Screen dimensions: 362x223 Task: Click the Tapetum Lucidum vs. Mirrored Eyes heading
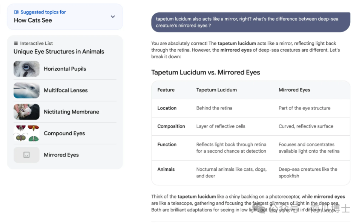(x=206, y=72)
